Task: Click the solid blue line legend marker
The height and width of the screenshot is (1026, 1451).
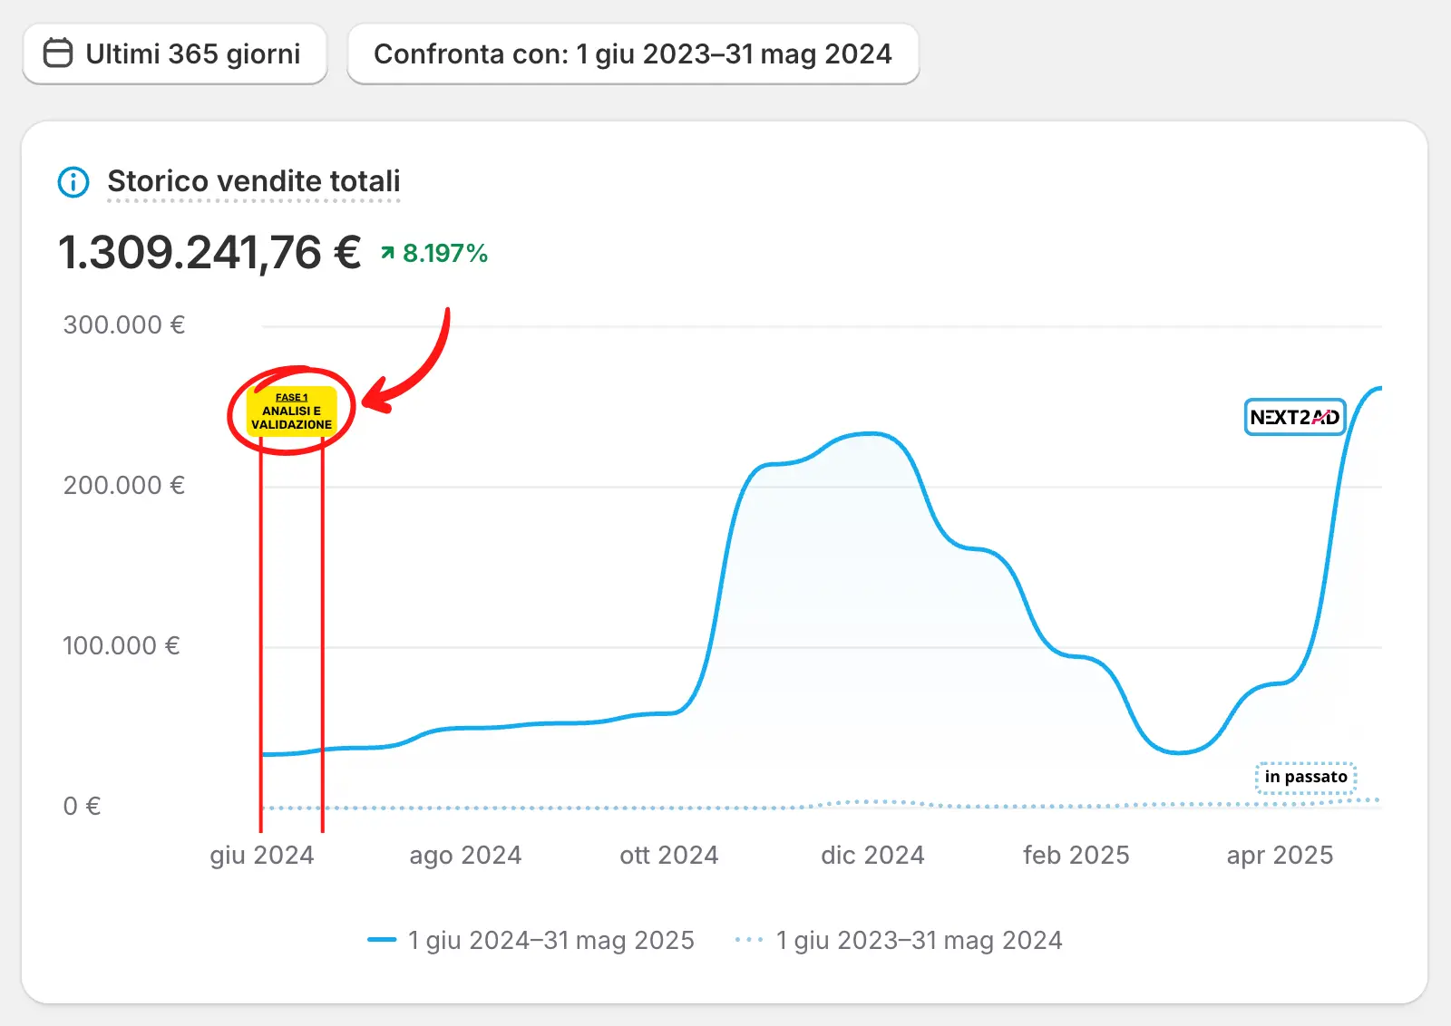Action: pos(382,940)
